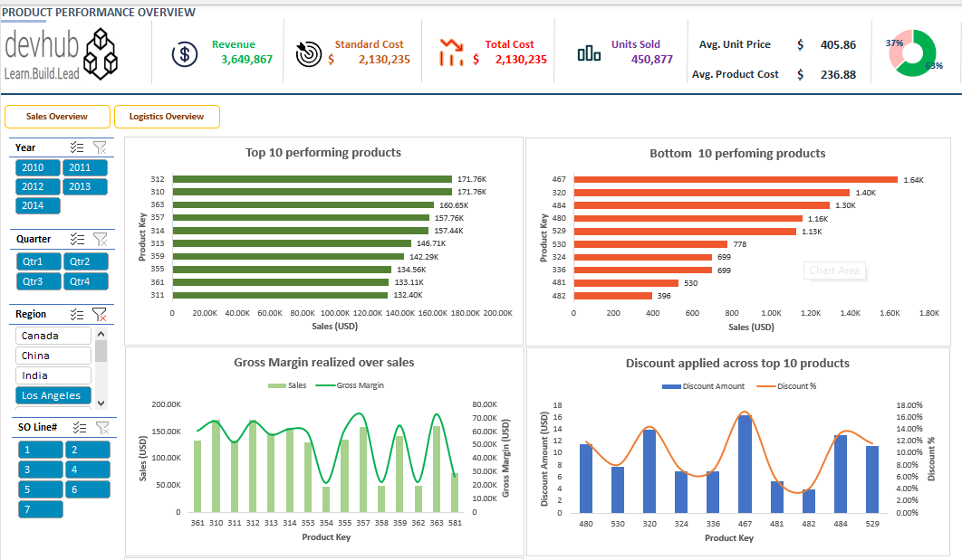962x560 pixels.
Task: Select SO Line# 3
Action: 41,470
